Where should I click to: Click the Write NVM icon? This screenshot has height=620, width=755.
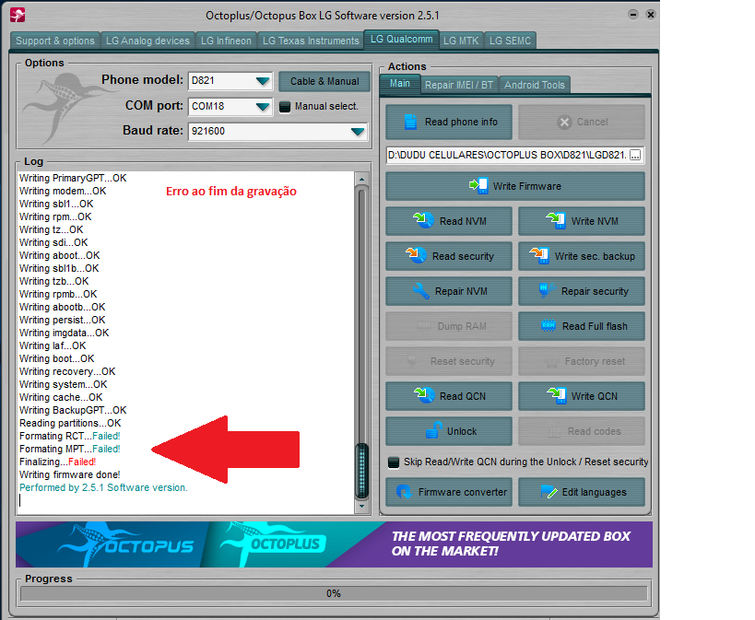pos(556,220)
